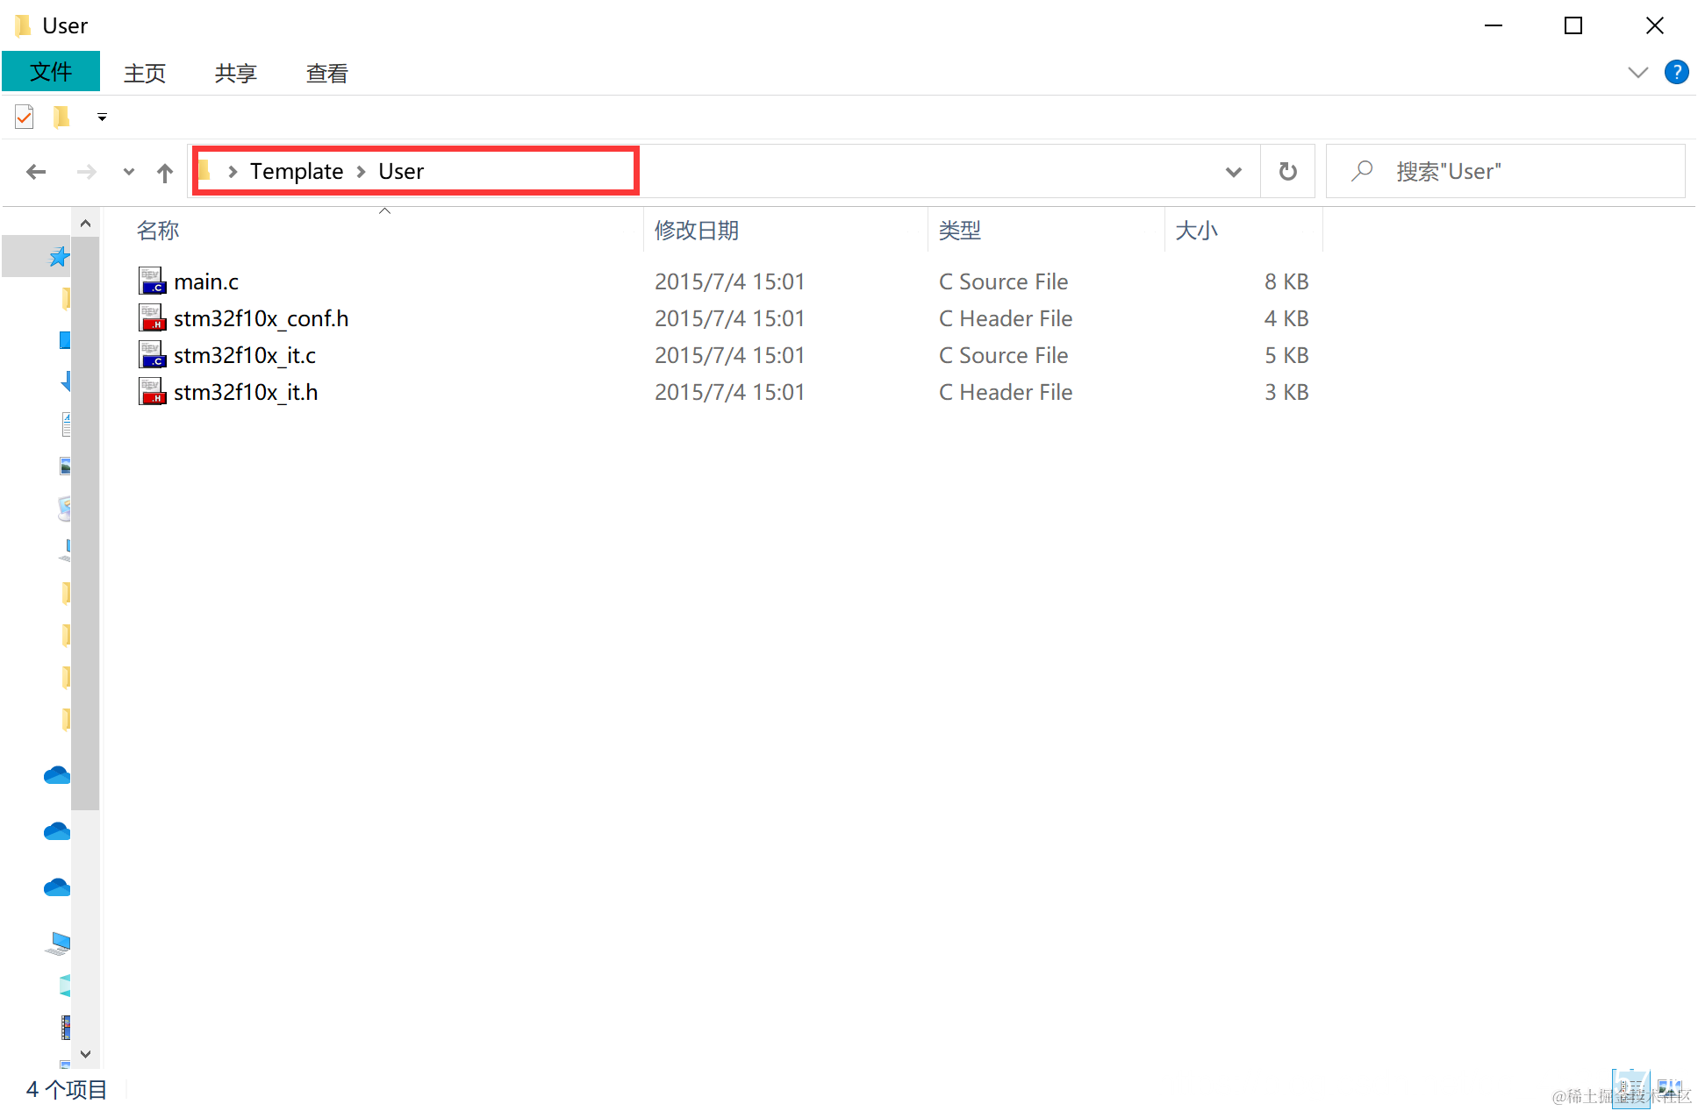The width and height of the screenshot is (1698, 1111).
Task: Click the navigation pane scroll down arrow
Action: 85,1054
